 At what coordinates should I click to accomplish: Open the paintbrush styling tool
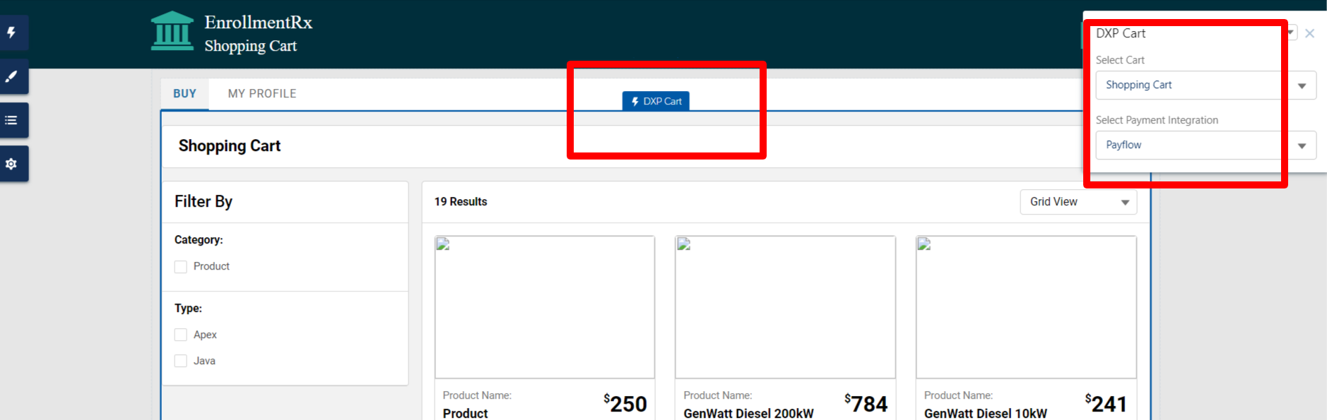12,76
